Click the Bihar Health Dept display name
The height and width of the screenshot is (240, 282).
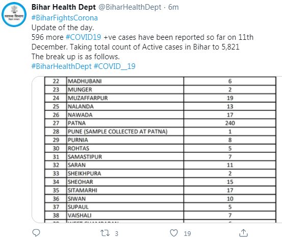pos(64,7)
